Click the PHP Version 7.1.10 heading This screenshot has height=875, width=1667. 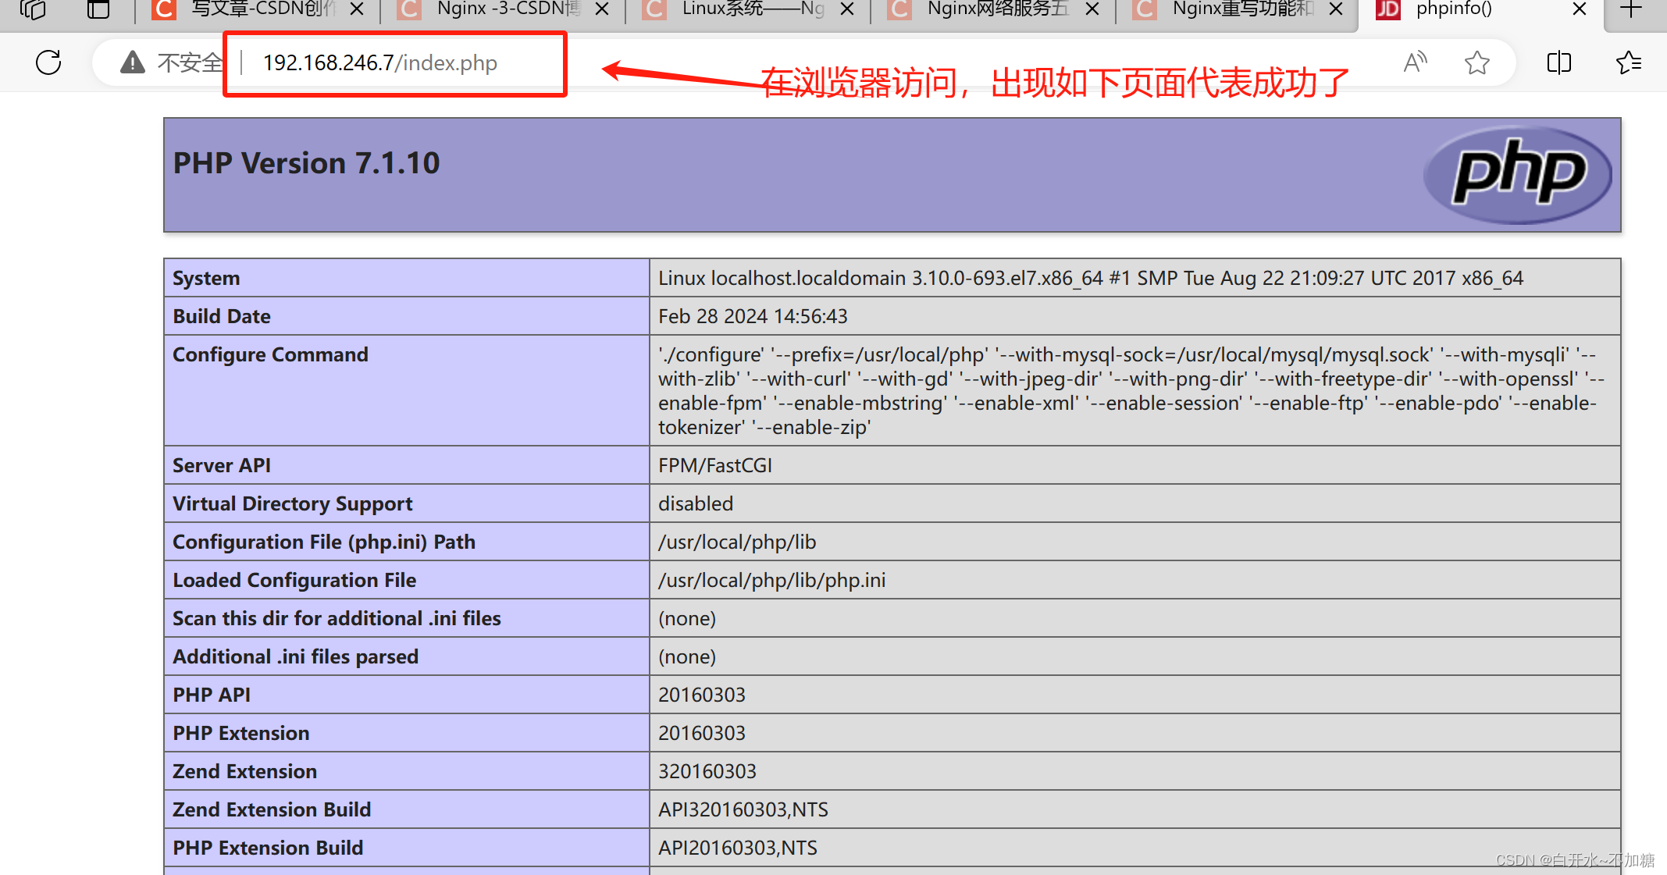306,163
